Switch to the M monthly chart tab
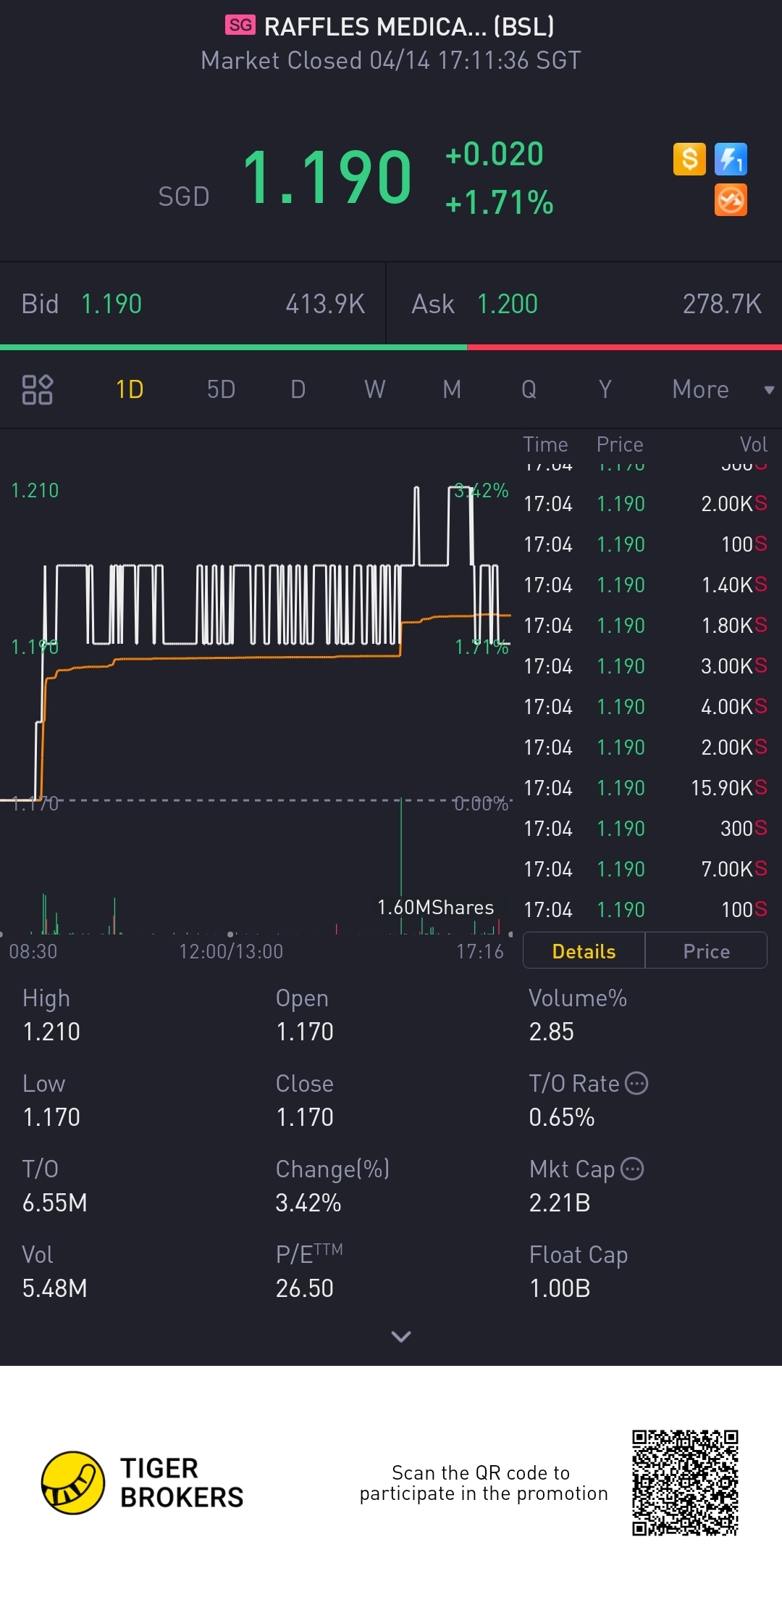 pos(452,389)
